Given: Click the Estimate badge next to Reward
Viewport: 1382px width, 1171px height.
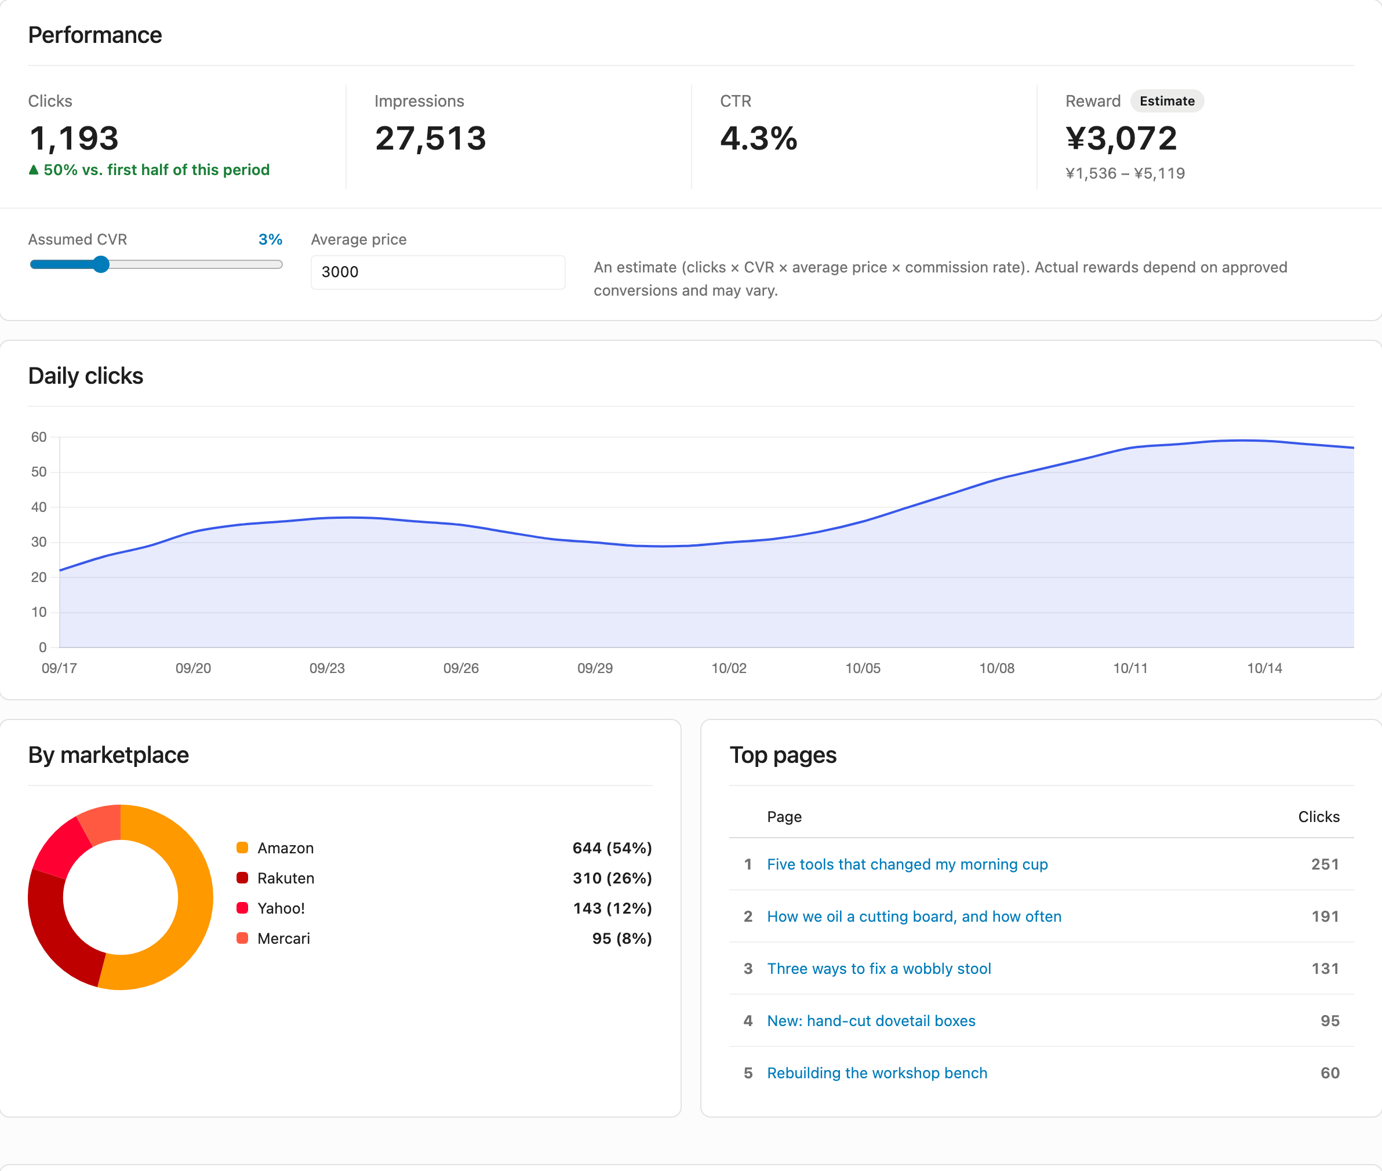Looking at the screenshot, I should click(x=1167, y=101).
